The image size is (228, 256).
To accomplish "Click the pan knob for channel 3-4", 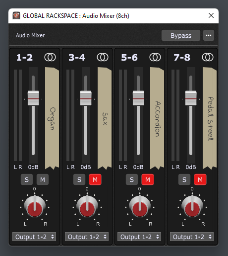I will coord(87,206).
